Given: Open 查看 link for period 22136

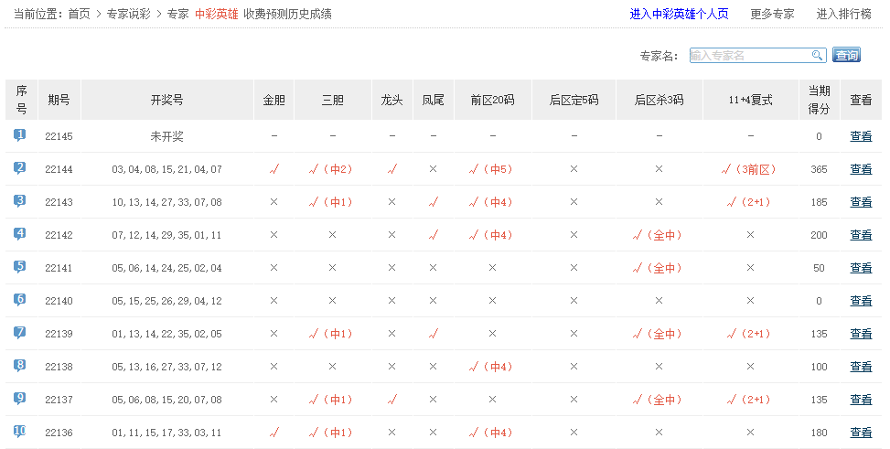Looking at the screenshot, I should [x=861, y=433].
